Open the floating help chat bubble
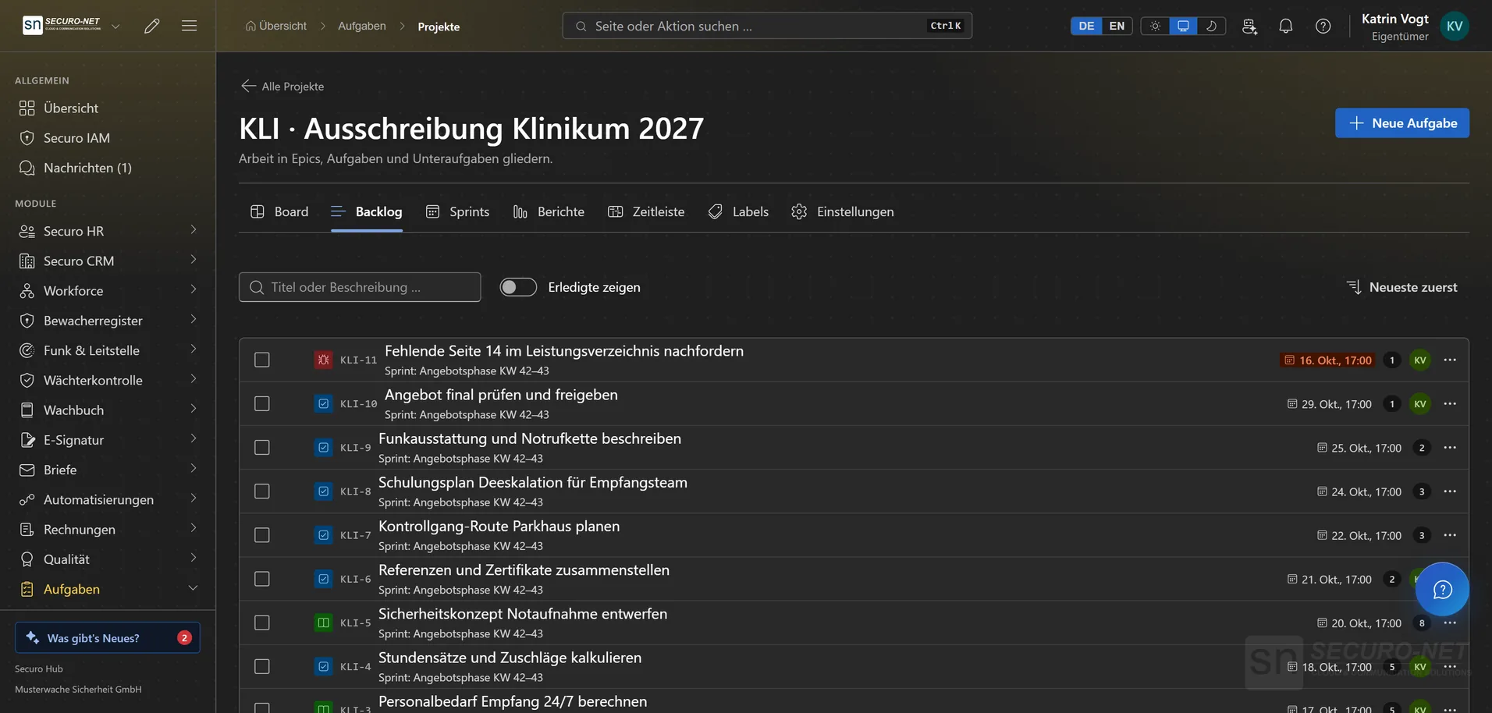Screen dimensions: 1492x713 1442,589
